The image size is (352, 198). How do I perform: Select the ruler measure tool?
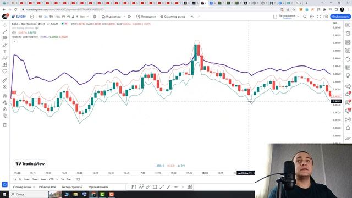[5, 80]
